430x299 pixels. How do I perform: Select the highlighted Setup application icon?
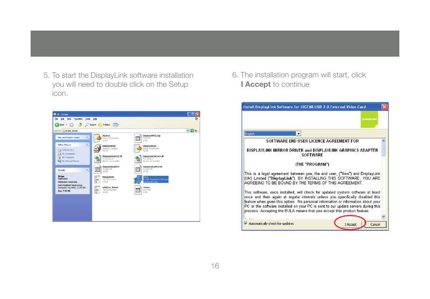(137, 179)
